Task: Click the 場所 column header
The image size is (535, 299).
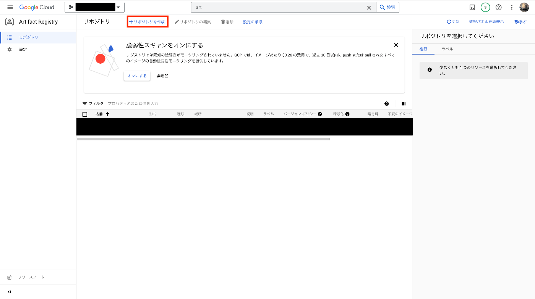Action: tap(198, 114)
